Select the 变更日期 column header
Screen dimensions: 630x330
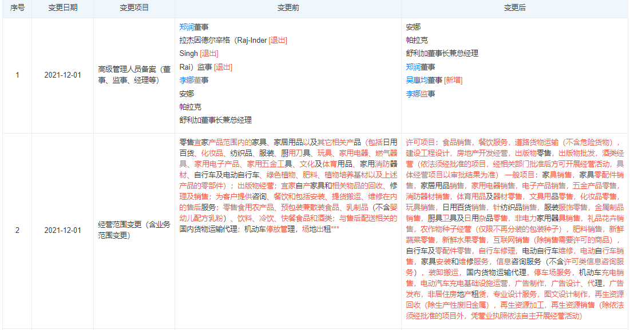63,8
